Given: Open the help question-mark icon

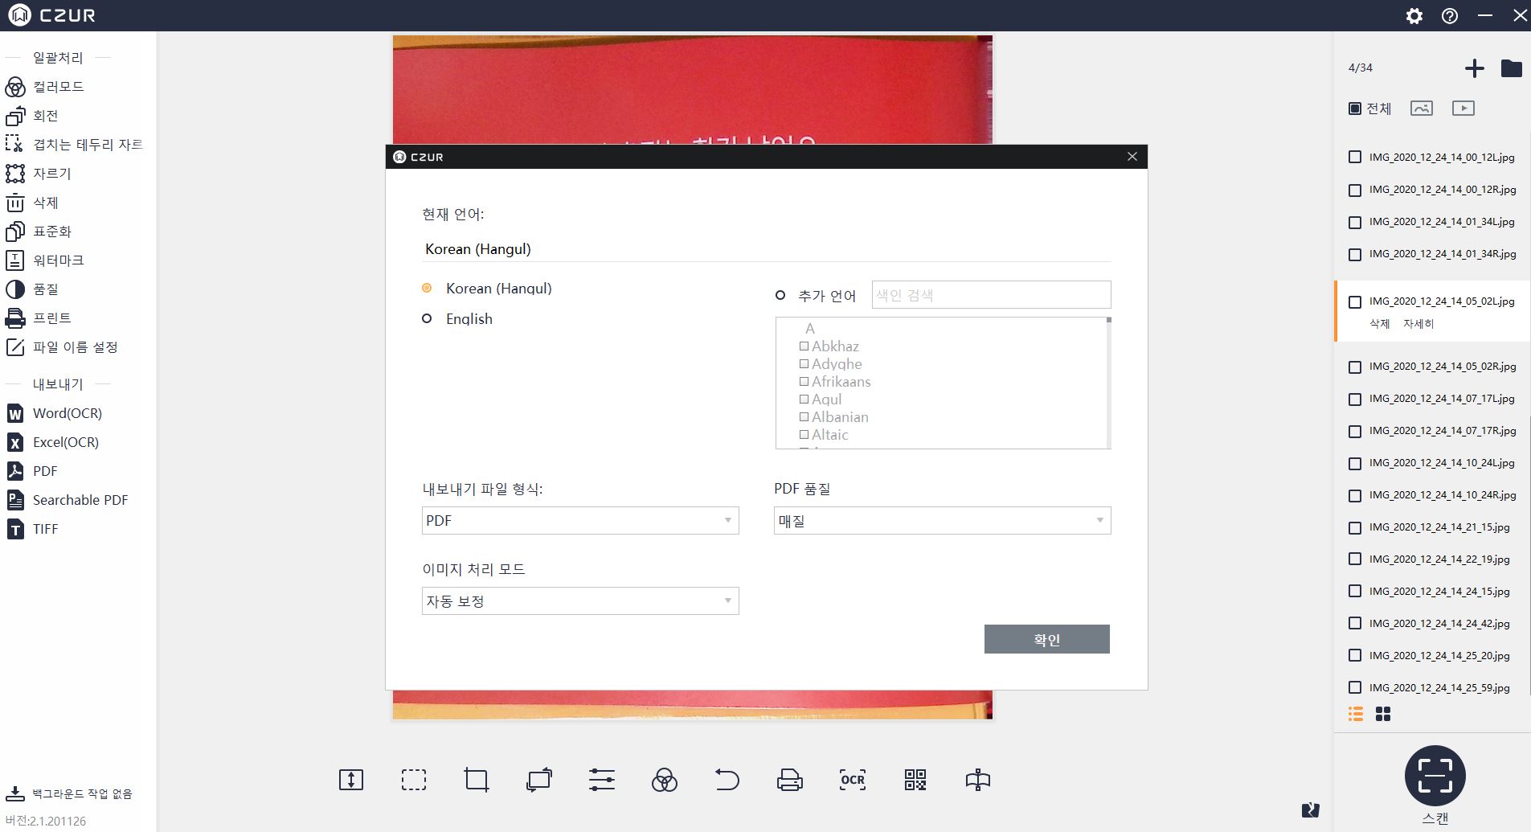Looking at the screenshot, I should pos(1450,16).
